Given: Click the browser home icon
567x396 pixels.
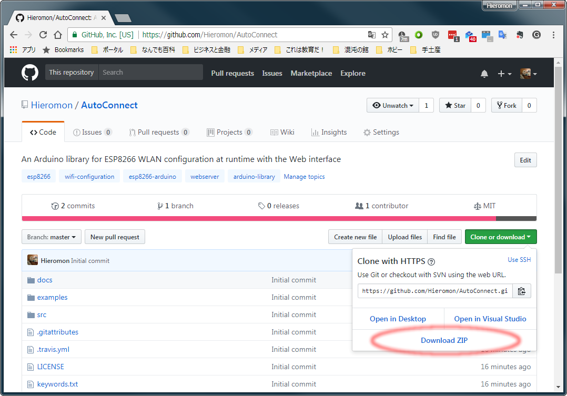Looking at the screenshot, I should (x=58, y=35).
